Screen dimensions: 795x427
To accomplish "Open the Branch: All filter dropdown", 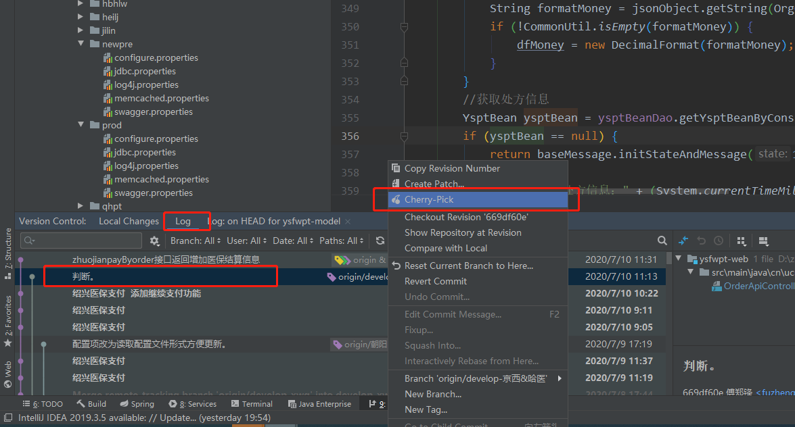I will (196, 241).
